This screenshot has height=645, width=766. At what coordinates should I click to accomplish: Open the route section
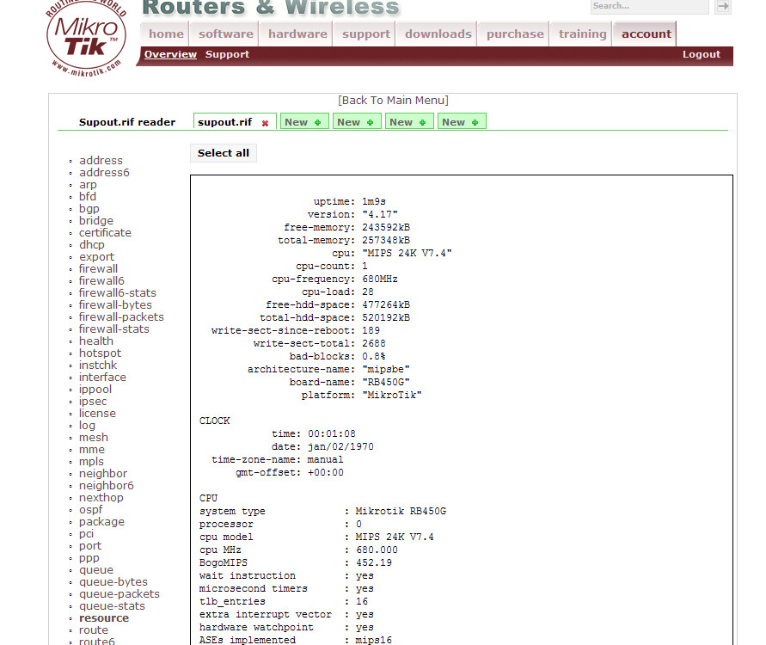click(x=94, y=630)
